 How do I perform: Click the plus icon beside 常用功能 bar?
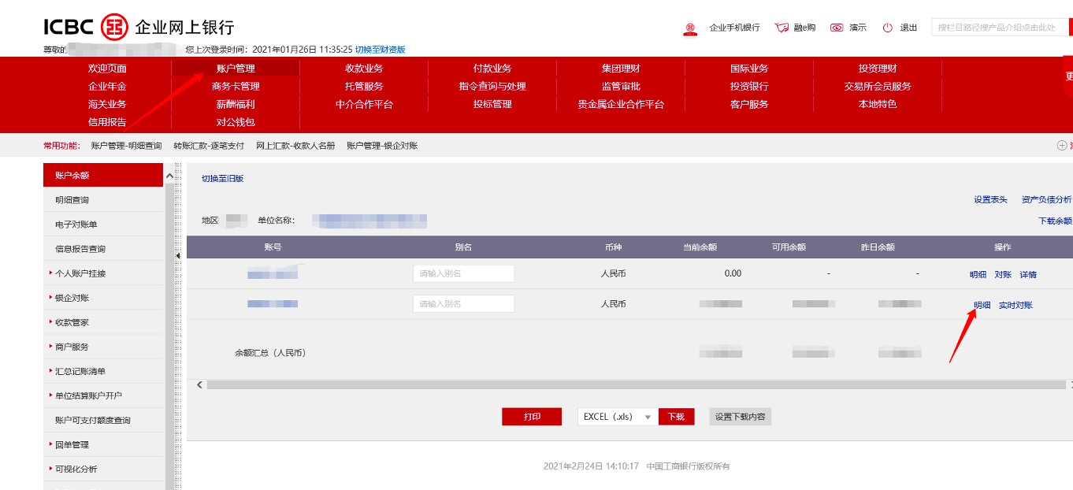[x=1061, y=146]
